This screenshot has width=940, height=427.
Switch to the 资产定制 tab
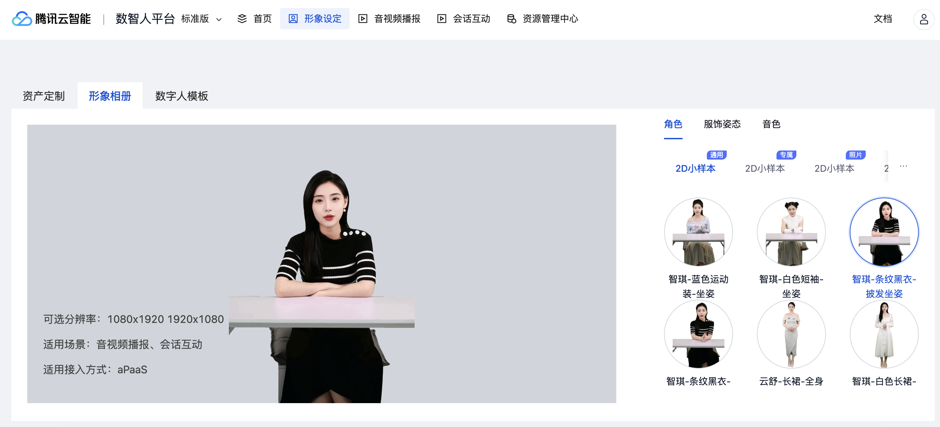tap(43, 96)
